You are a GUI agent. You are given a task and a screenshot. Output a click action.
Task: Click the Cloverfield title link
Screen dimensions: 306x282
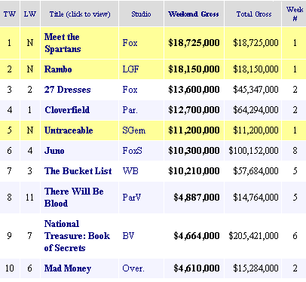tap(67, 110)
